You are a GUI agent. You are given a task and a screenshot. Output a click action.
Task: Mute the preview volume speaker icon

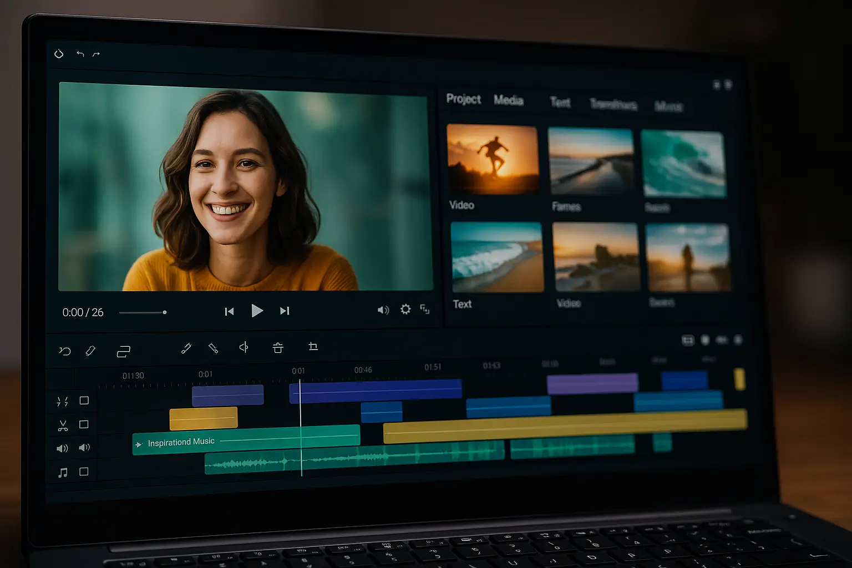click(x=383, y=310)
